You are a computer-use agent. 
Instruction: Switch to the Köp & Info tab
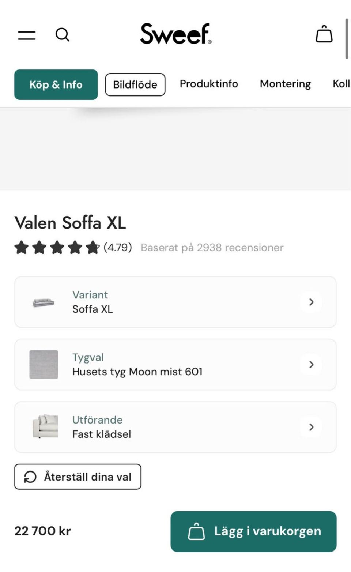point(56,84)
